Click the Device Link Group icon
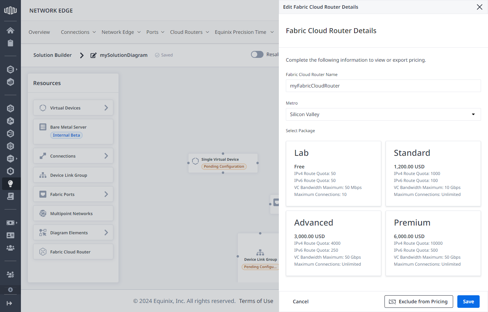The height and width of the screenshot is (312, 488). point(43,175)
